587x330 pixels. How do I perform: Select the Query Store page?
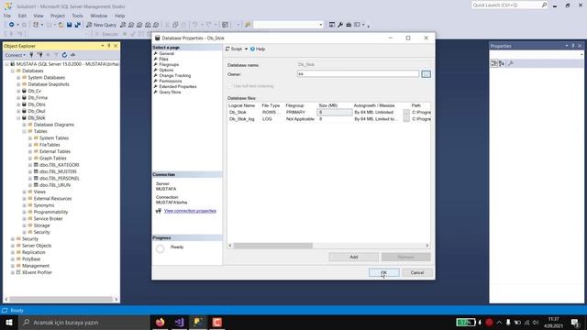pyautogui.click(x=170, y=92)
